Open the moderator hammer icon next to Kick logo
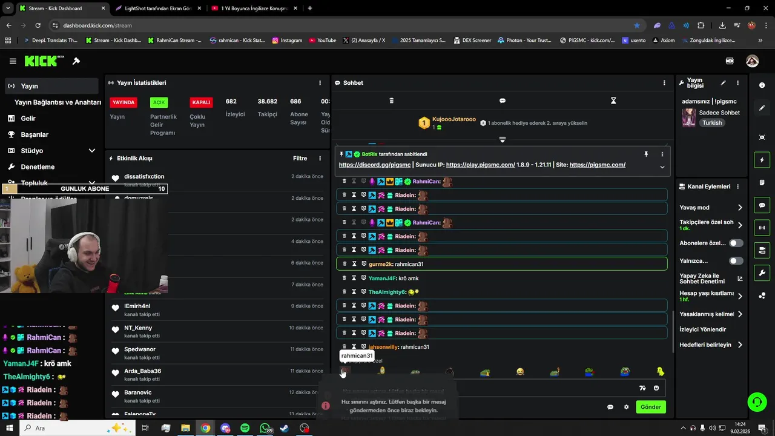This screenshot has width=775, height=436. (76, 61)
